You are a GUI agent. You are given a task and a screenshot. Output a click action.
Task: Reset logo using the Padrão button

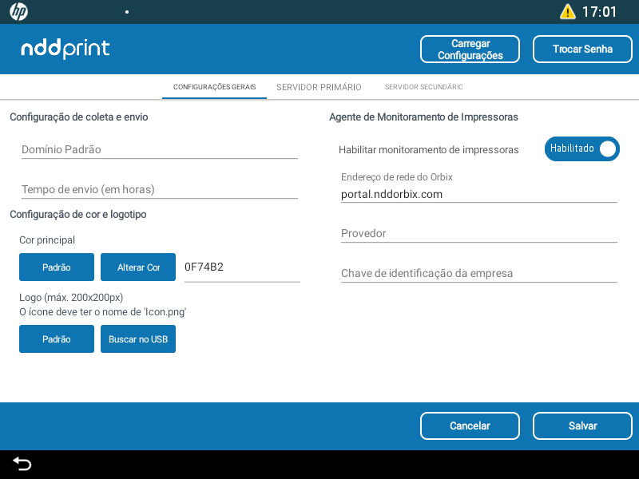click(57, 339)
